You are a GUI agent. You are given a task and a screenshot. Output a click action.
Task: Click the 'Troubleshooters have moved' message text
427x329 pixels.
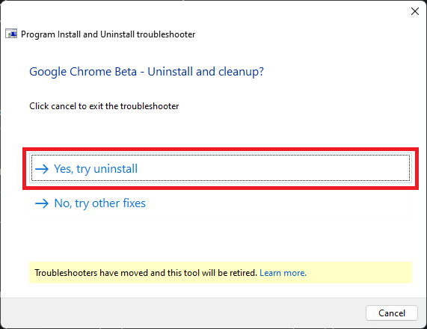[146, 273]
